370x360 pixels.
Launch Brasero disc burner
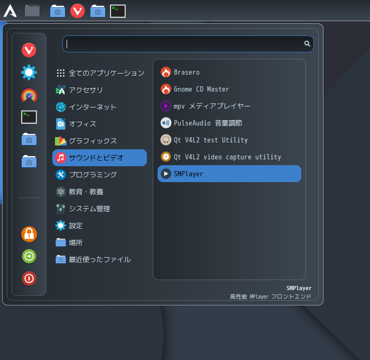pyautogui.click(x=229, y=72)
